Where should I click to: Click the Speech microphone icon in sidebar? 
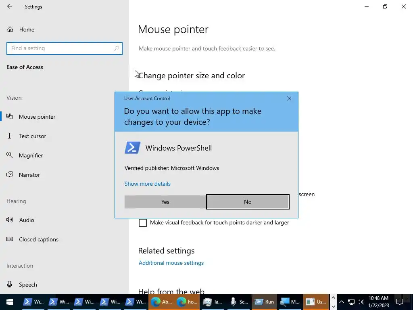click(x=10, y=284)
